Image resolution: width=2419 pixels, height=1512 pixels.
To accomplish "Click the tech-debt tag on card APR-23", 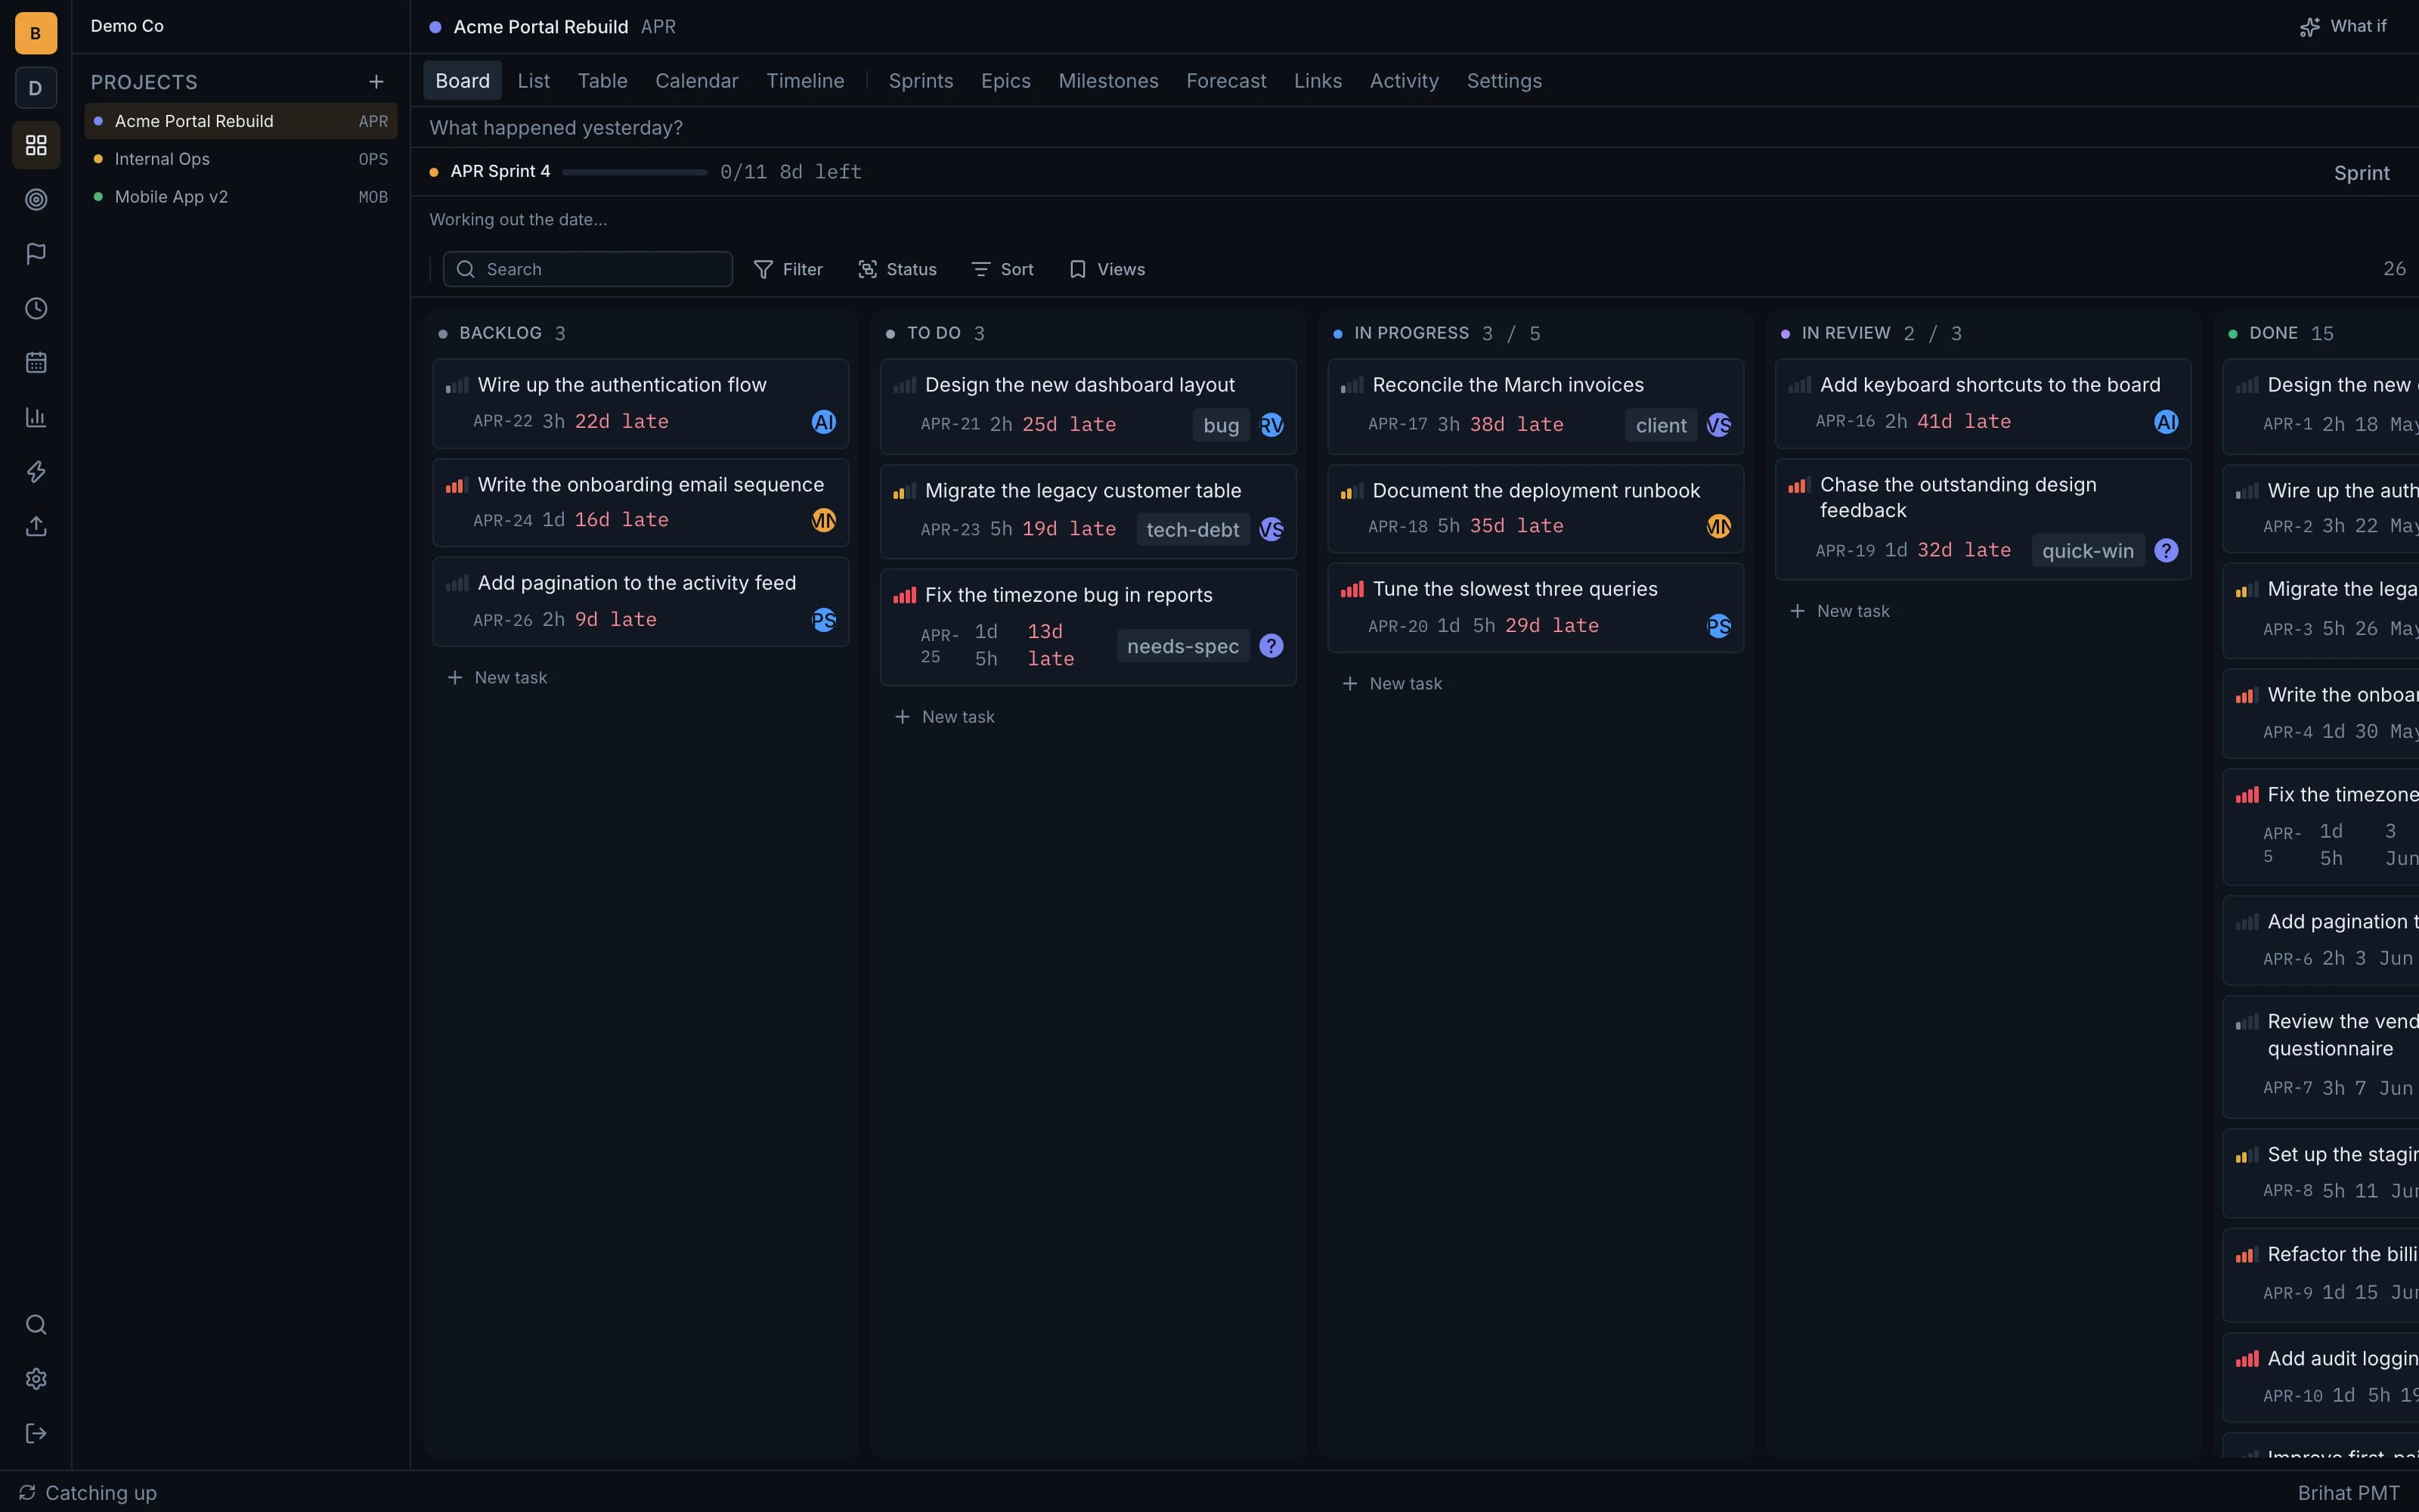I will [1193, 530].
